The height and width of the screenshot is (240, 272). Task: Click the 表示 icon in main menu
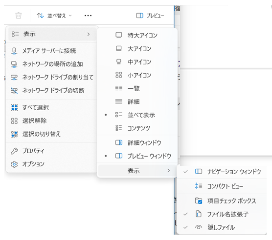(x=15, y=34)
